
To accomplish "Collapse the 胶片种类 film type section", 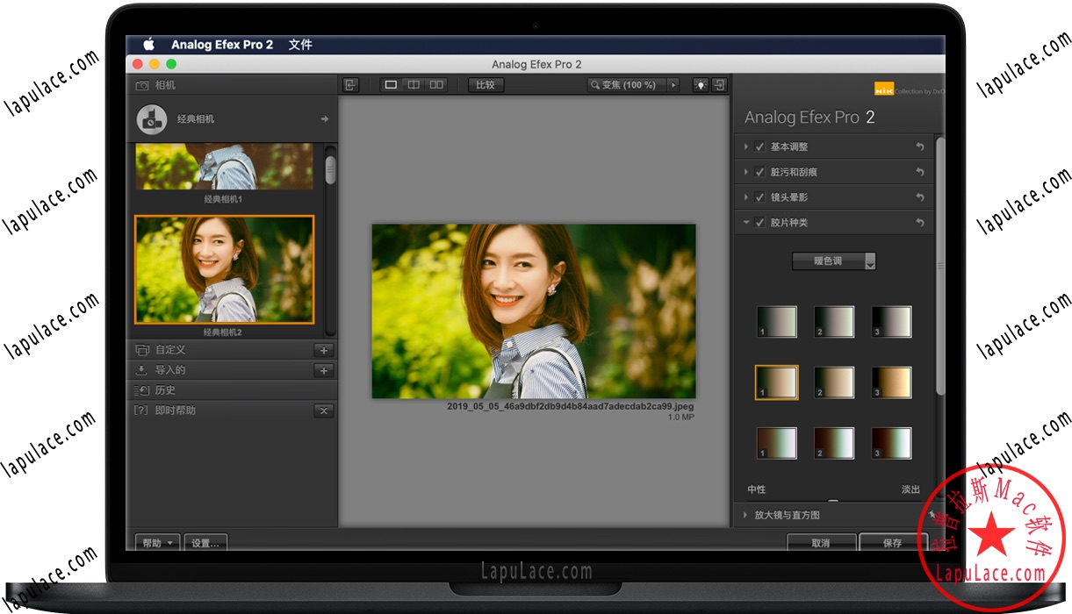I will [745, 222].
